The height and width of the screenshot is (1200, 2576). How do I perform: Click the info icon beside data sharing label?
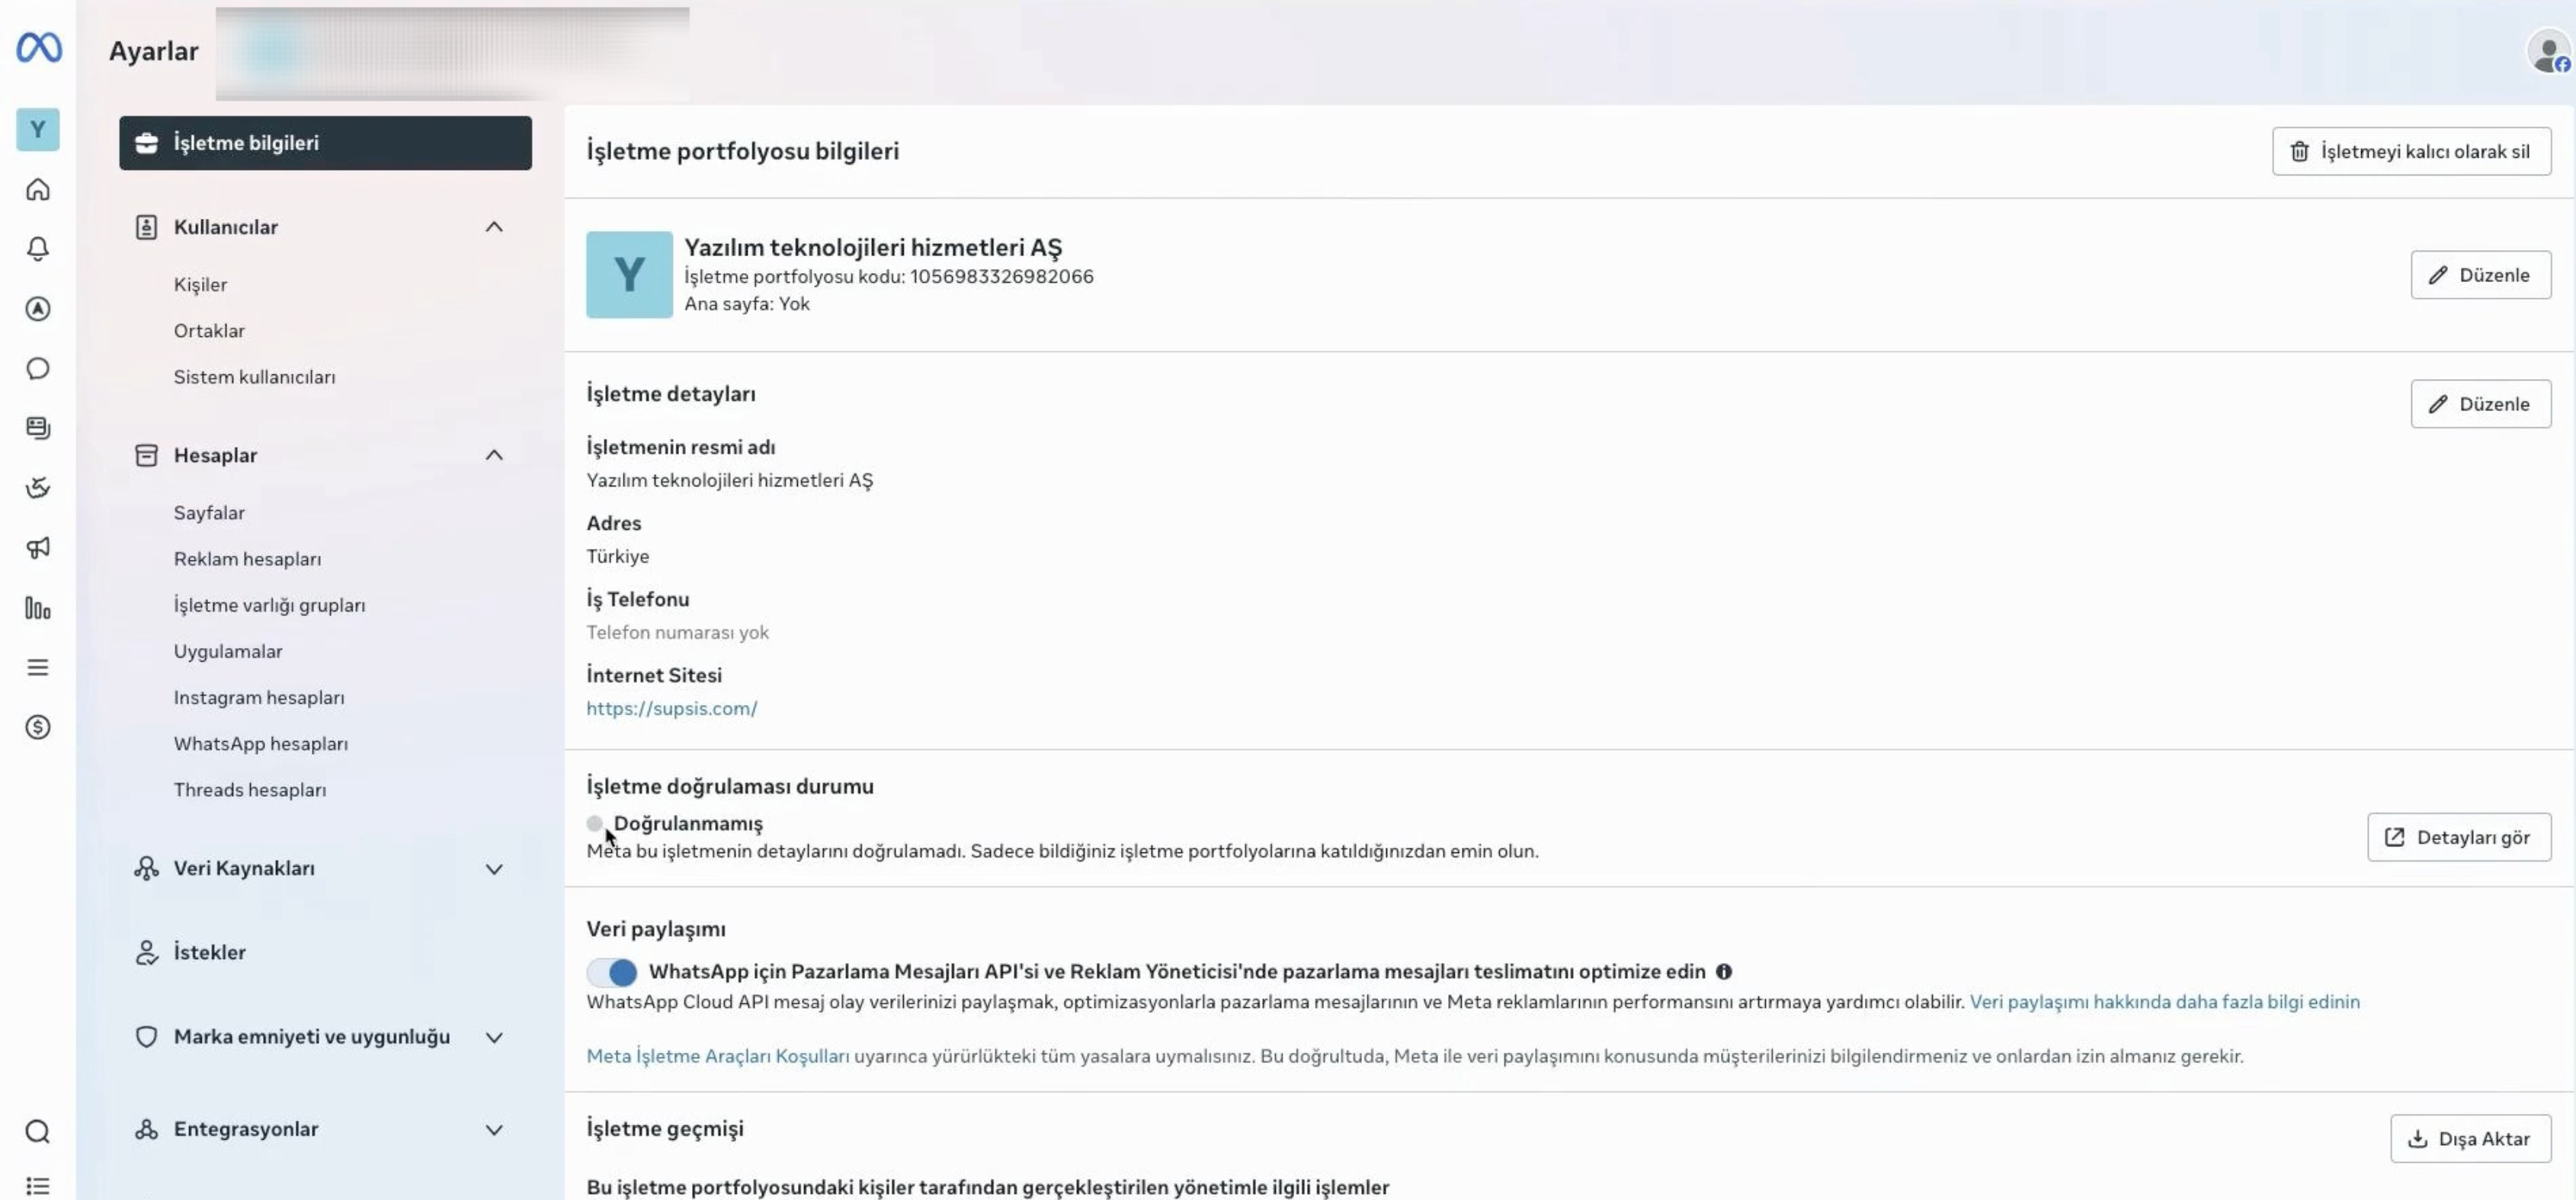click(1724, 972)
